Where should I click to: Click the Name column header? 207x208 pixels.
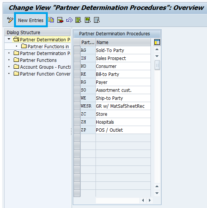pos(123,42)
